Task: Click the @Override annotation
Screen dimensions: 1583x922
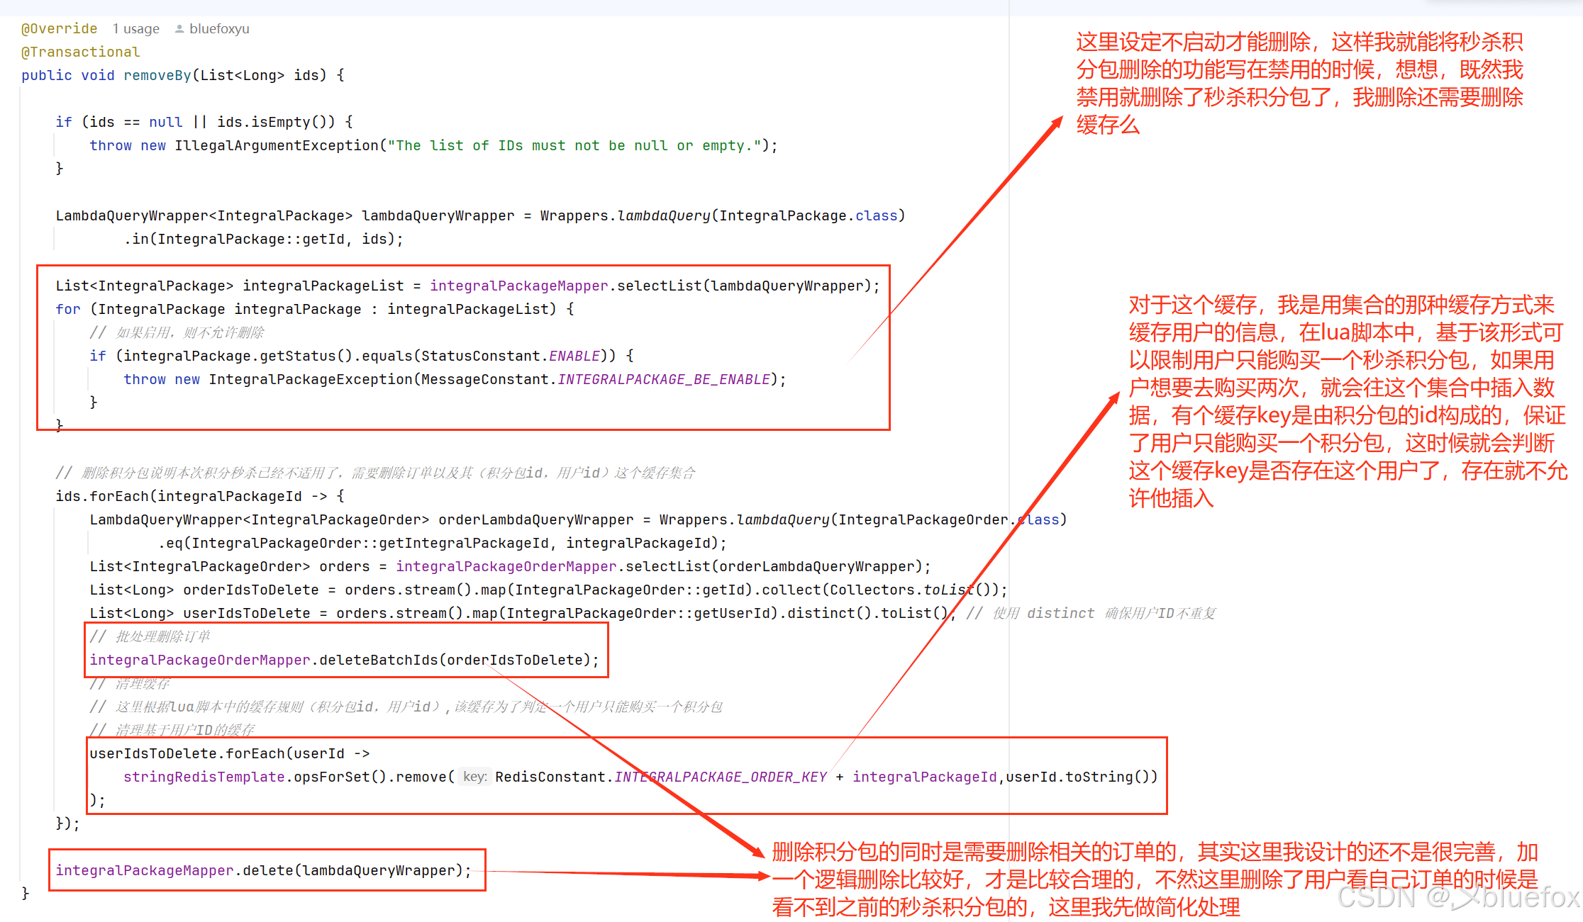Action: 60,29
